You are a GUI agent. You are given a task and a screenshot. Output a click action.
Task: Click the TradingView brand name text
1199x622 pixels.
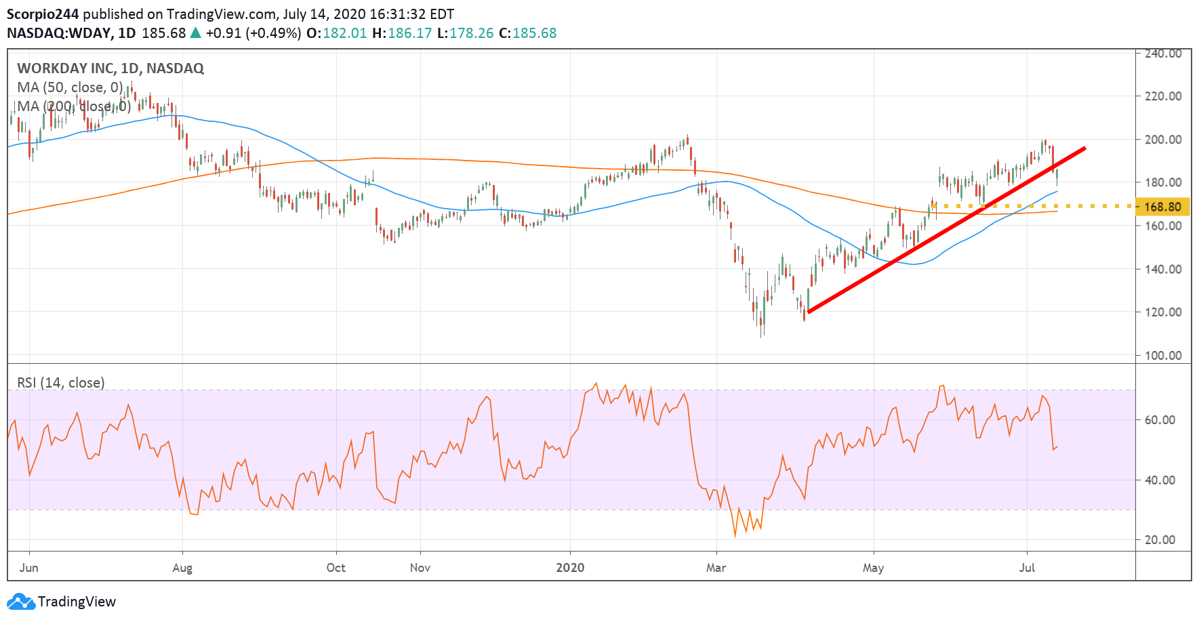click(77, 602)
